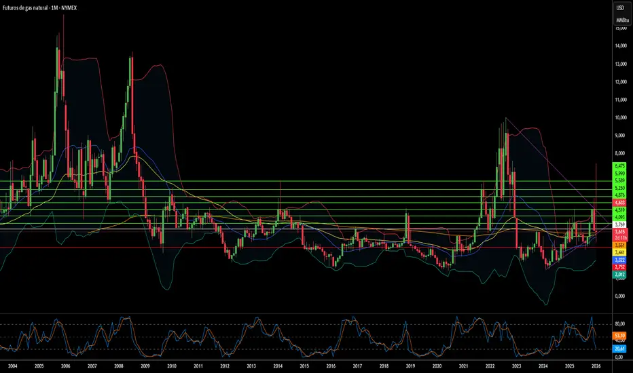The image size is (633, 373).
Task: Click the orange 53,30 oscillator value label
Action: [619, 335]
